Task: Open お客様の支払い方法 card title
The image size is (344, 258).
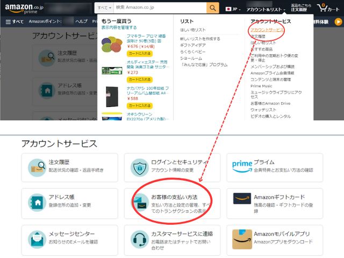Action: click(174, 197)
